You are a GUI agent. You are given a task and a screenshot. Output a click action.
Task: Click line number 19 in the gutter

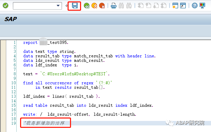(14, 123)
